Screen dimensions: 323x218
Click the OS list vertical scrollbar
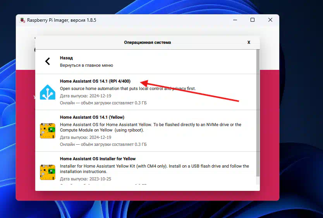(x=258, y=113)
